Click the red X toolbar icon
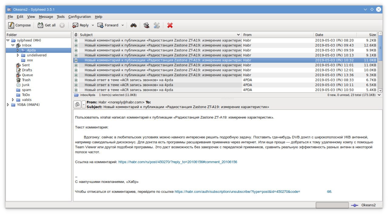 click(170, 25)
